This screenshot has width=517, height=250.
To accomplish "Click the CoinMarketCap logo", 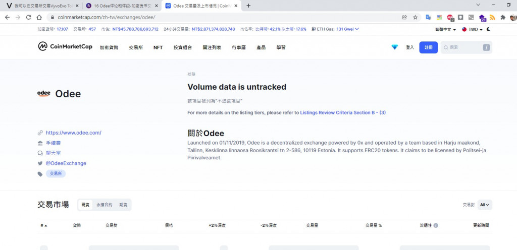I will point(65,47).
